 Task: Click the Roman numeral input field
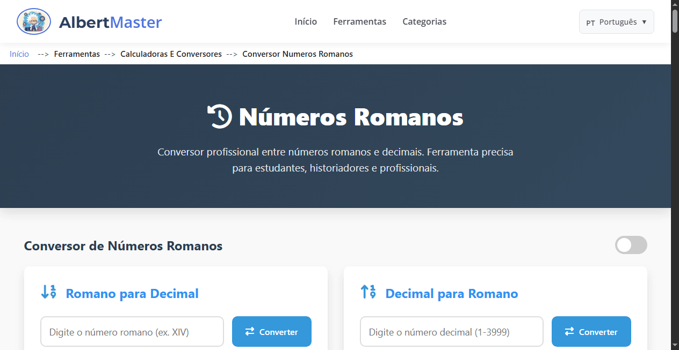pyautogui.click(x=132, y=331)
